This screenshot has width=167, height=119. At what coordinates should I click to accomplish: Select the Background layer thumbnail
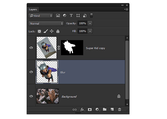click(48, 96)
